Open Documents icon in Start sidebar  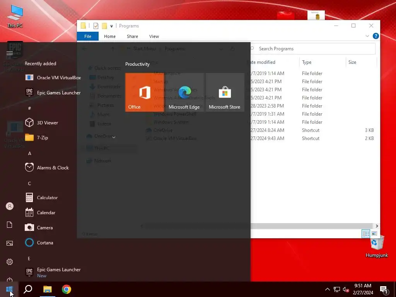tap(10, 225)
